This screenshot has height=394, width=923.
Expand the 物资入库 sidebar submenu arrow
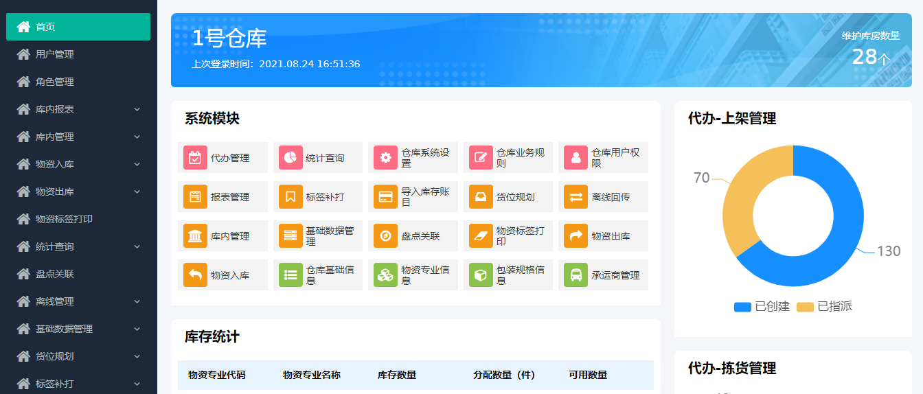(137, 164)
